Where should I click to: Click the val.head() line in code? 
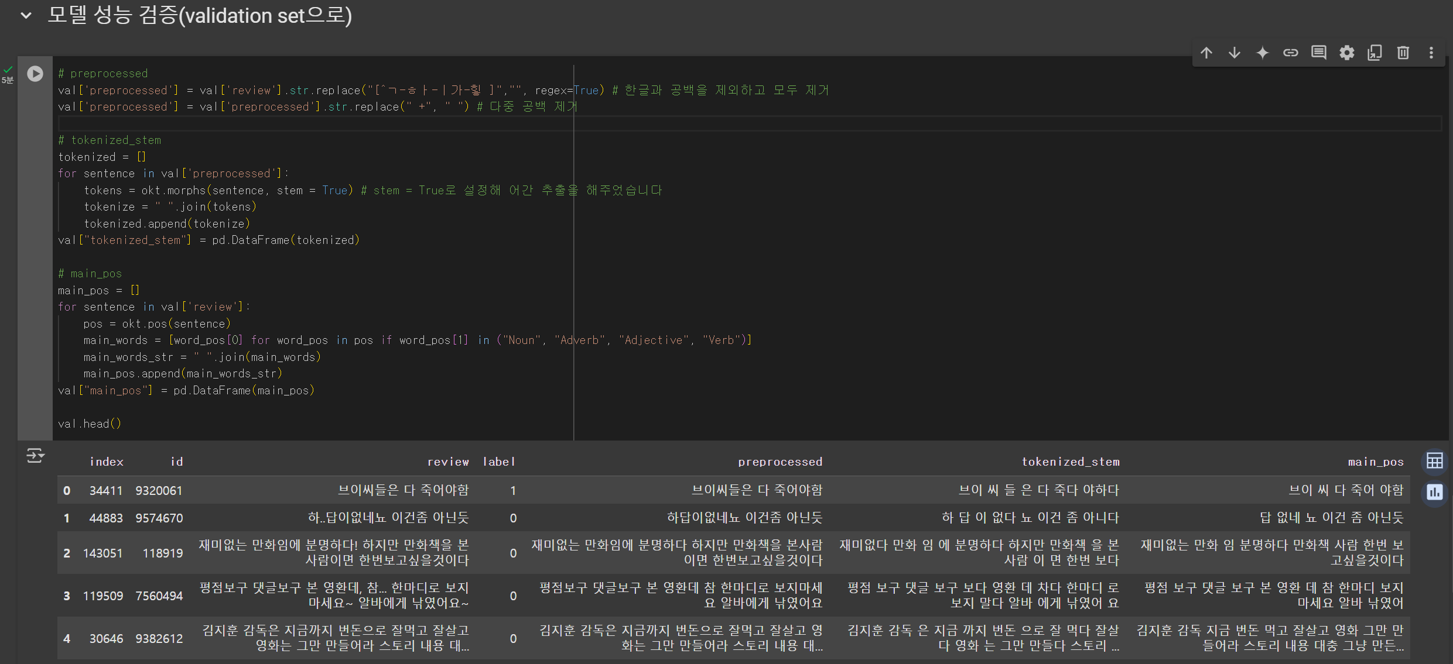pyautogui.click(x=89, y=424)
